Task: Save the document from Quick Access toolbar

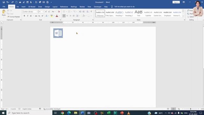Action: coord(4,2)
